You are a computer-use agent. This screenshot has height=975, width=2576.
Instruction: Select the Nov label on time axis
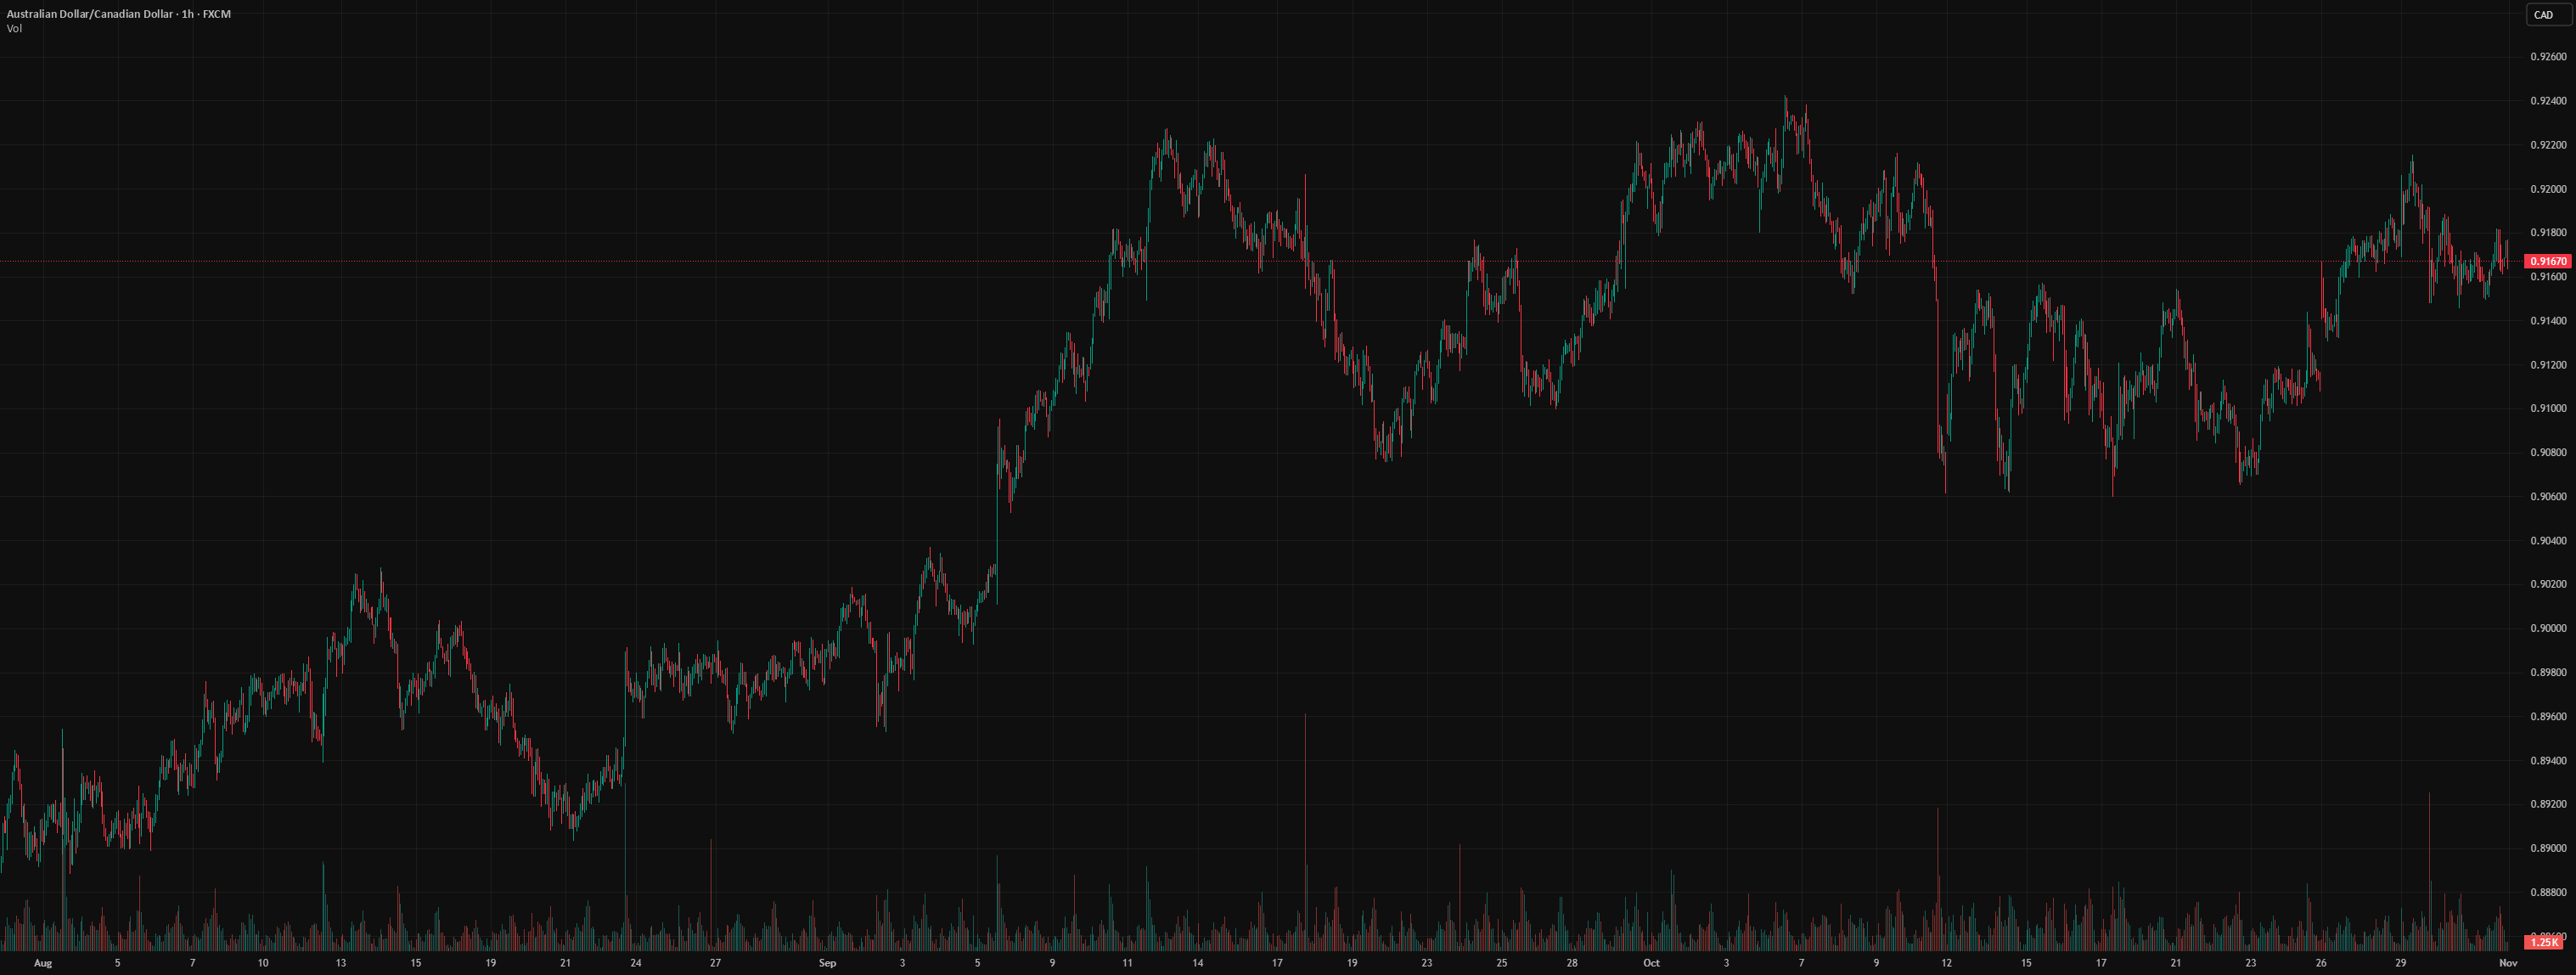tap(2508, 963)
